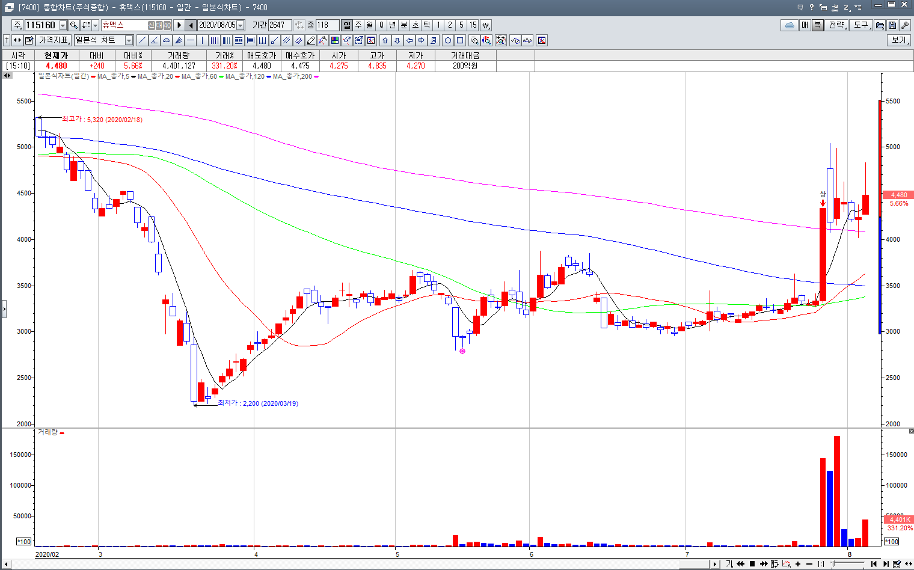Click the stock search magnifier icon
Viewport: 914px width, 570px height.
(74, 25)
